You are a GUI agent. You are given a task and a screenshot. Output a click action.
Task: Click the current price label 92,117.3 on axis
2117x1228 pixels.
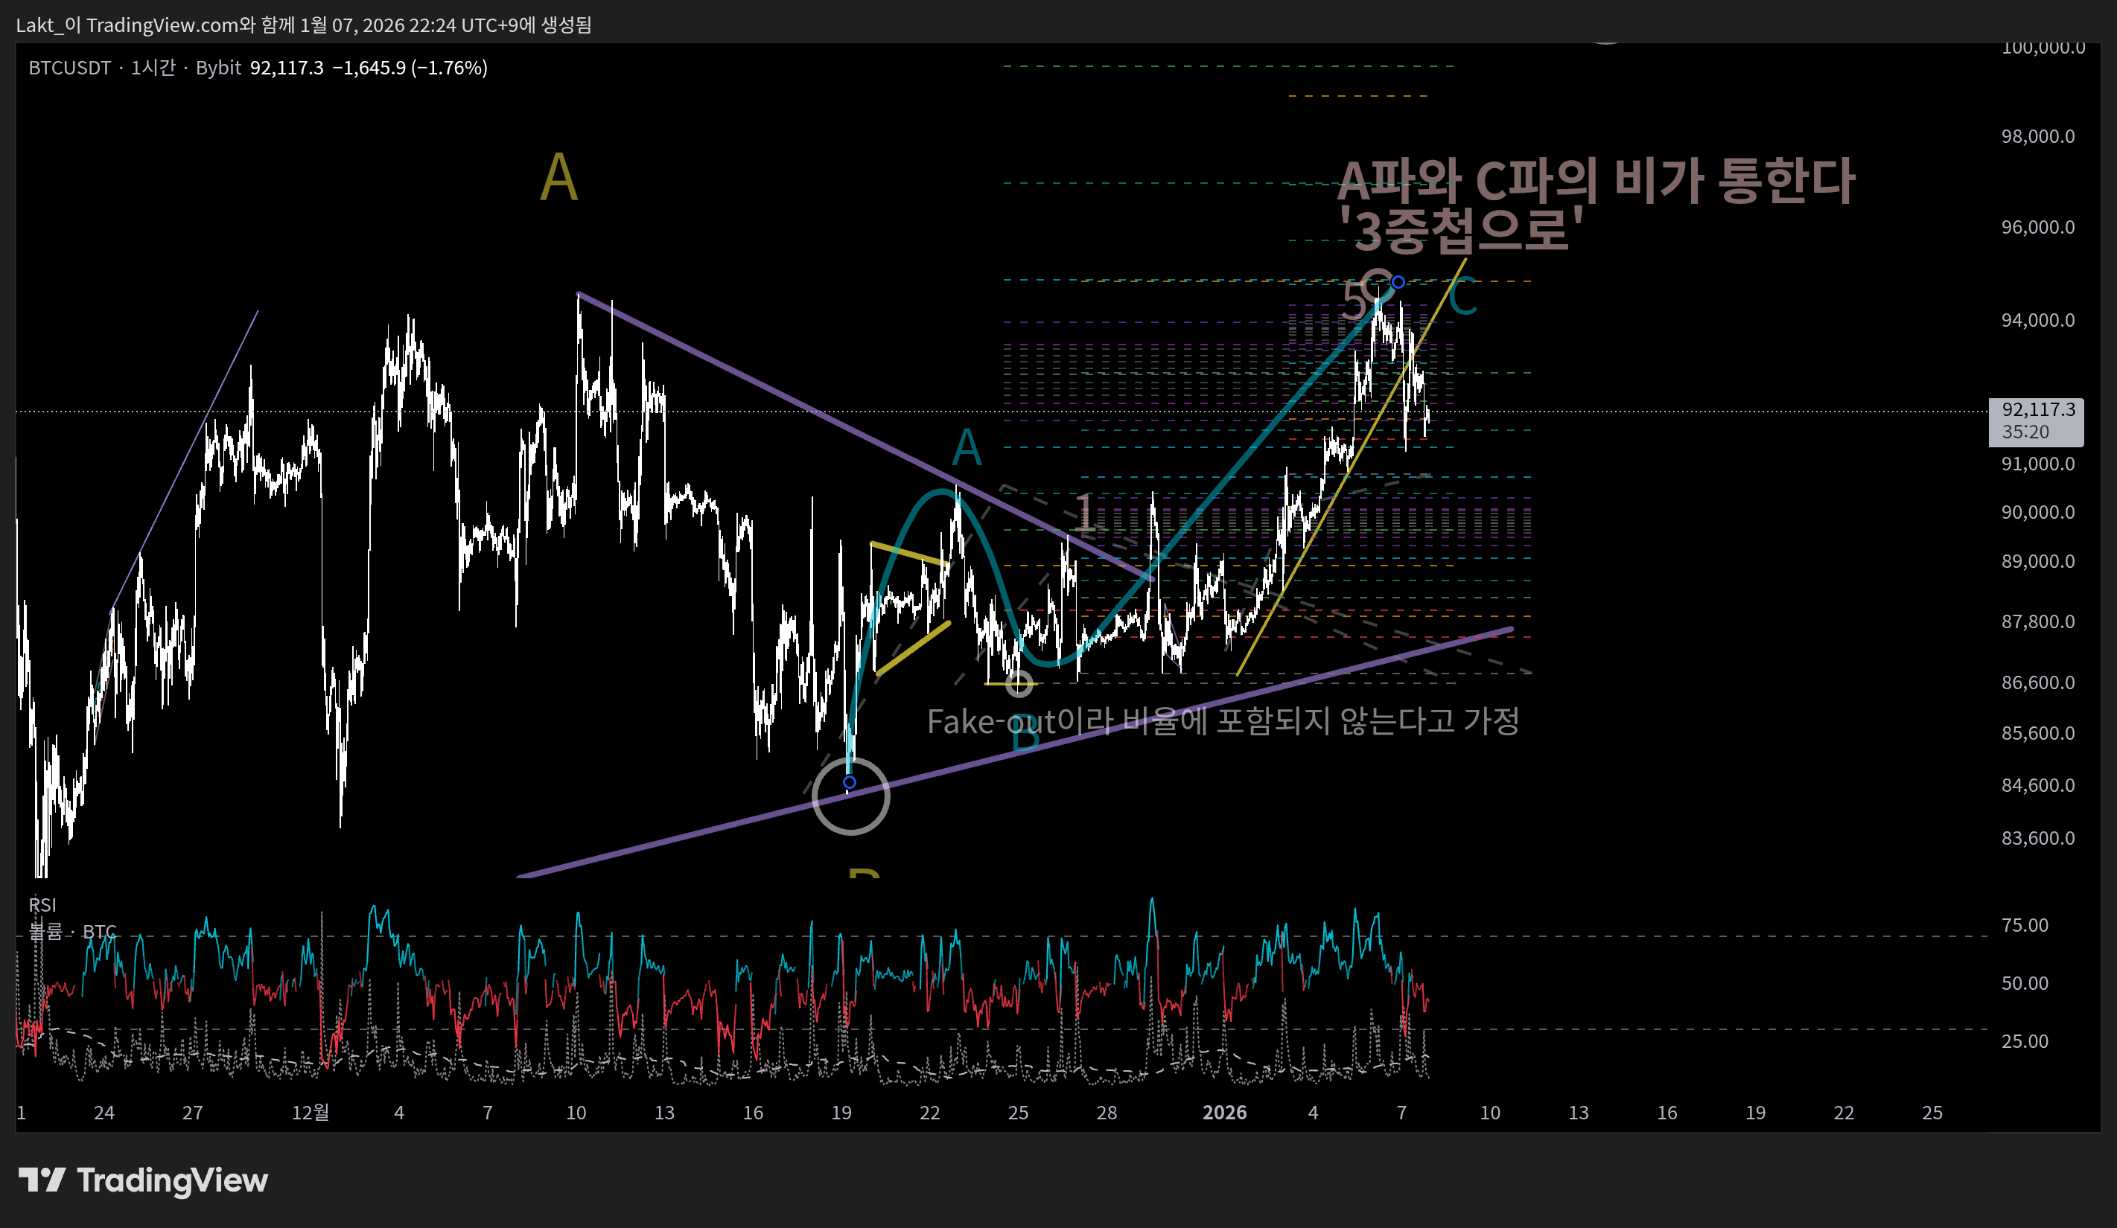pyautogui.click(x=2037, y=420)
